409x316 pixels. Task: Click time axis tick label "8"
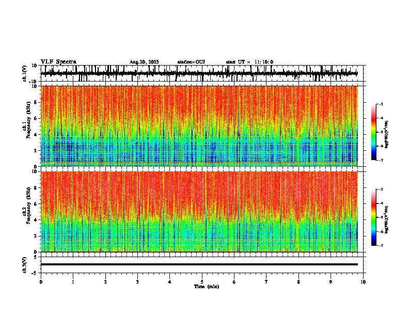click(298, 282)
